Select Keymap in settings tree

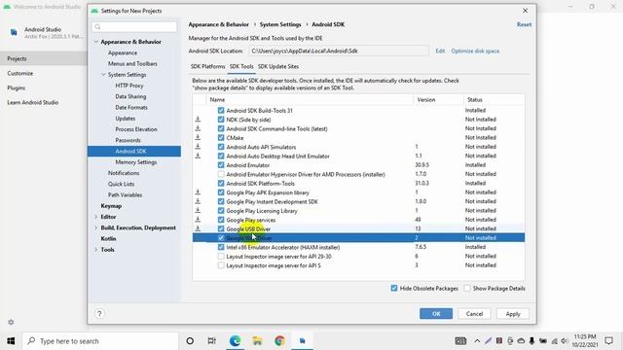[111, 206]
